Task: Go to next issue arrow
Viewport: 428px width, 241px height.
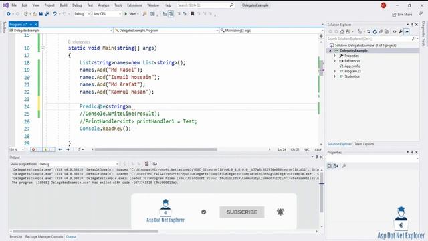Action: click(x=68, y=149)
